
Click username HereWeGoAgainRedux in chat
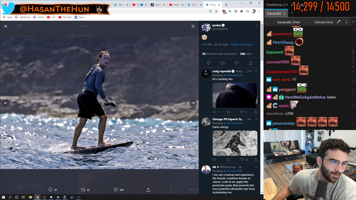pos(305,97)
